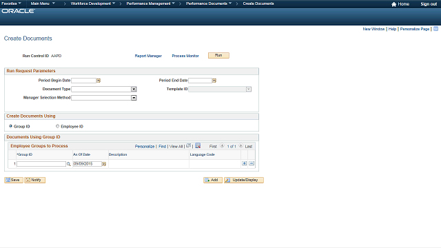Open the Report Manager link
The image size is (441, 248).
point(148,56)
